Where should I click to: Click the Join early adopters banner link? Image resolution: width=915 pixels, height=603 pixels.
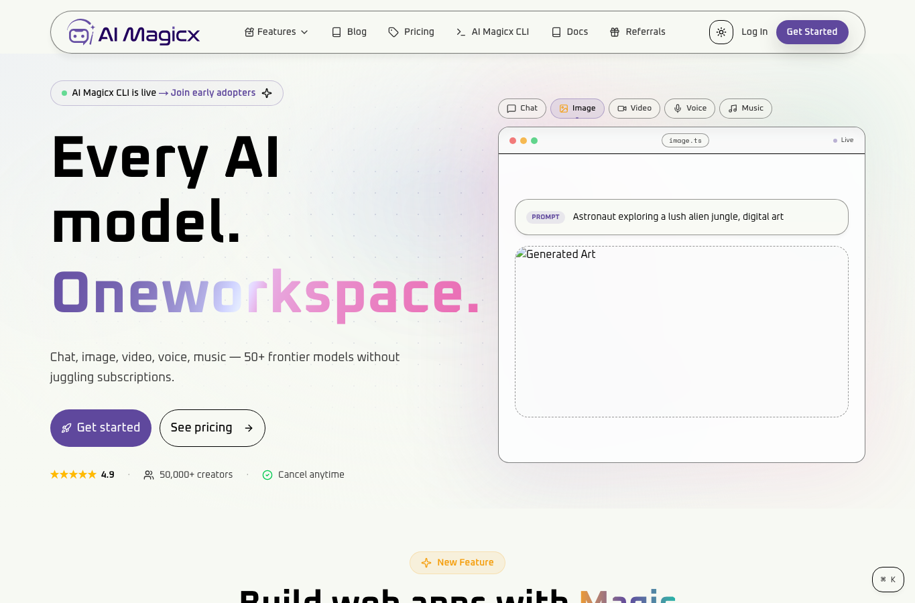pyautogui.click(x=213, y=93)
